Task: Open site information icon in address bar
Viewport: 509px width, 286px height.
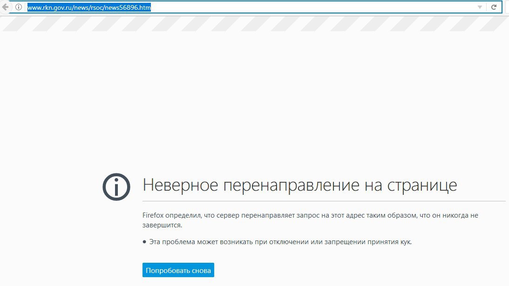Action: pyautogui.click(x=19, y=7)
